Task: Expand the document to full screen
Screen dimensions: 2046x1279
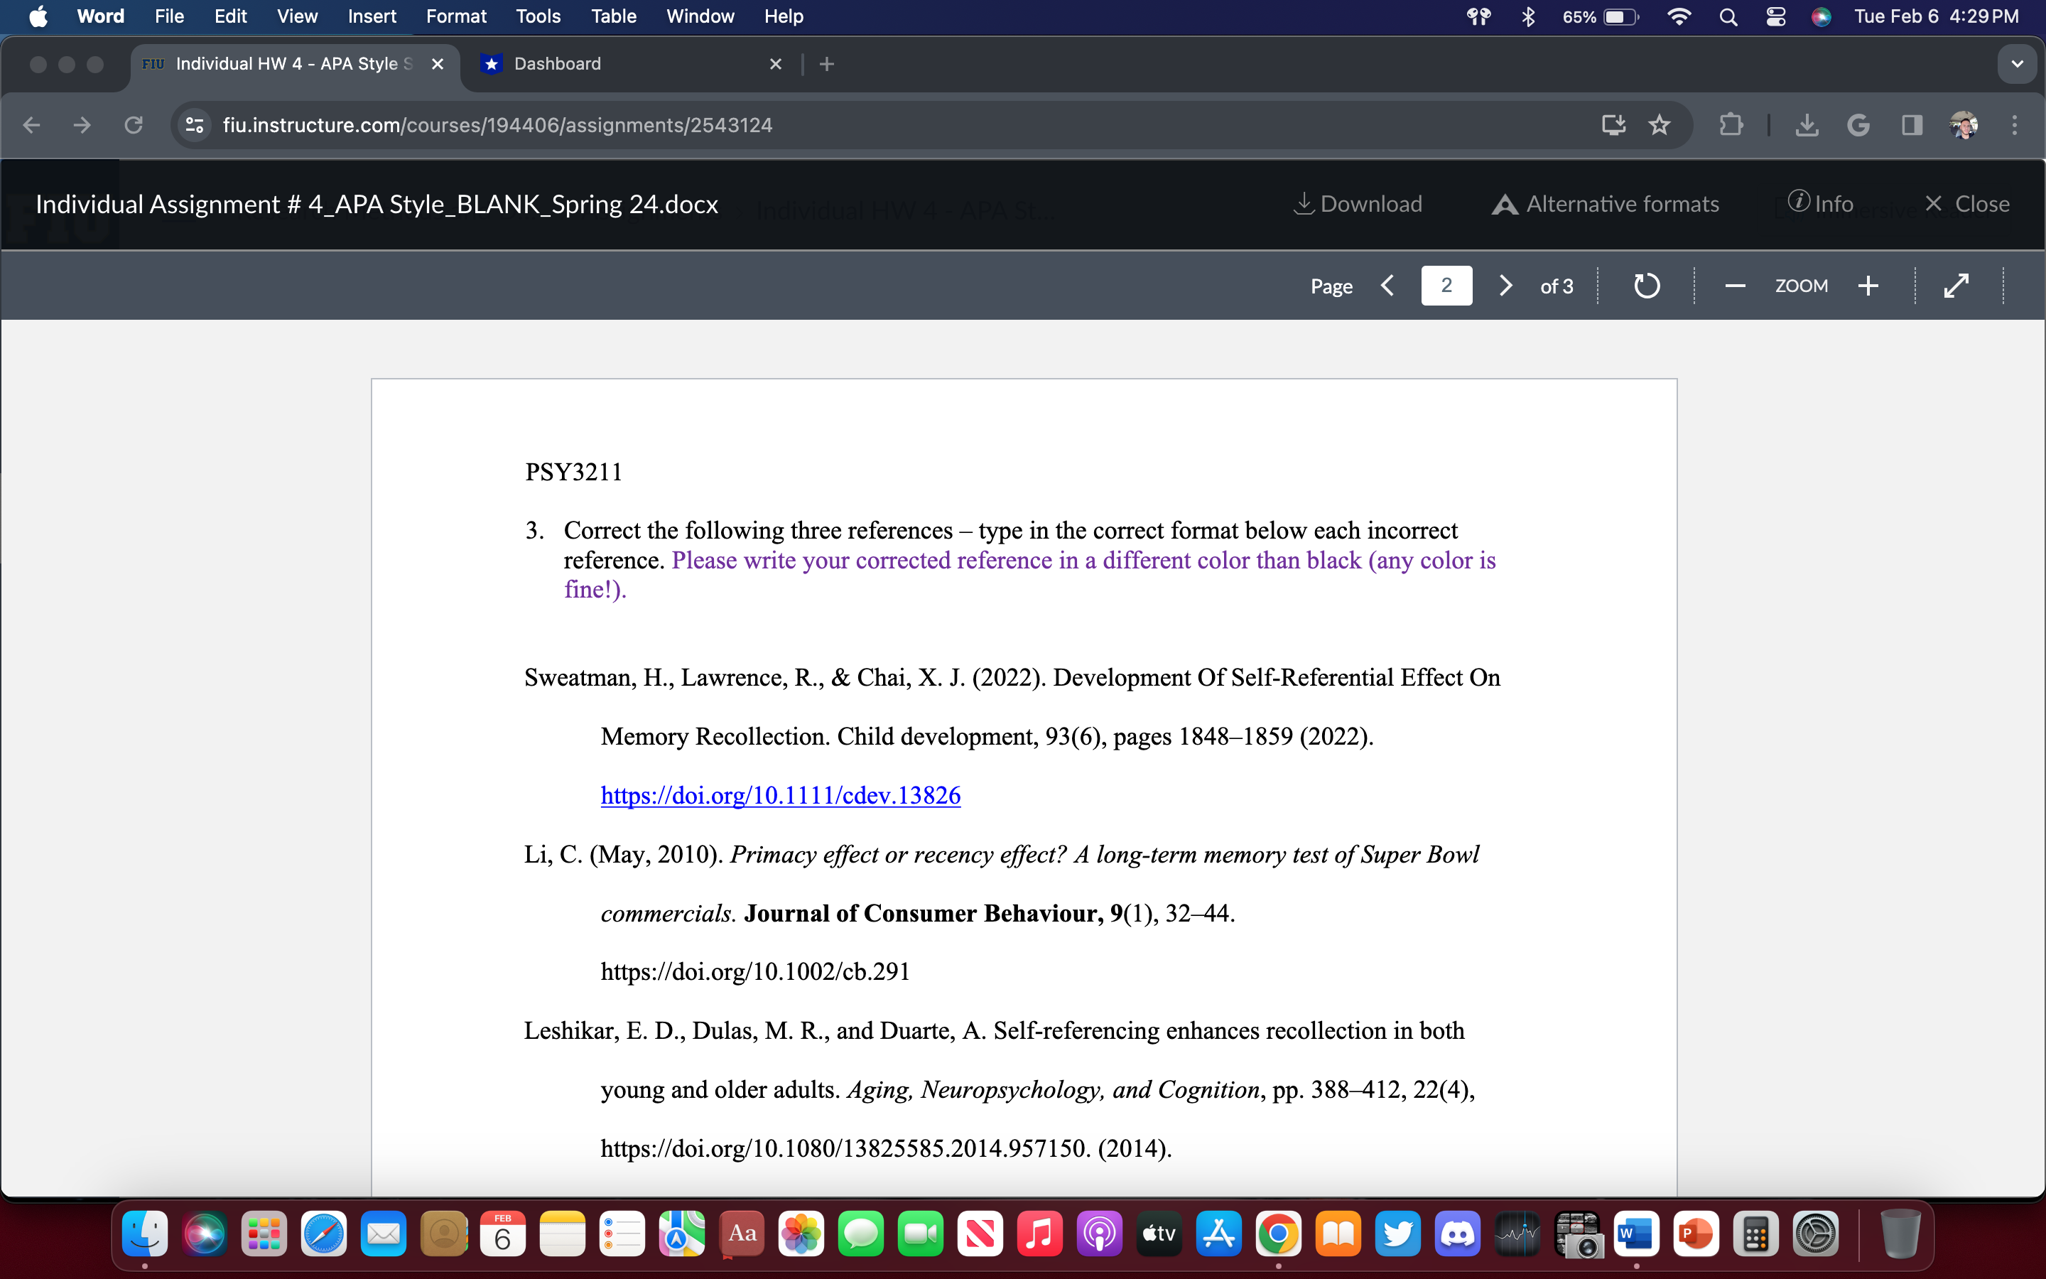Action: point(1956,285)
